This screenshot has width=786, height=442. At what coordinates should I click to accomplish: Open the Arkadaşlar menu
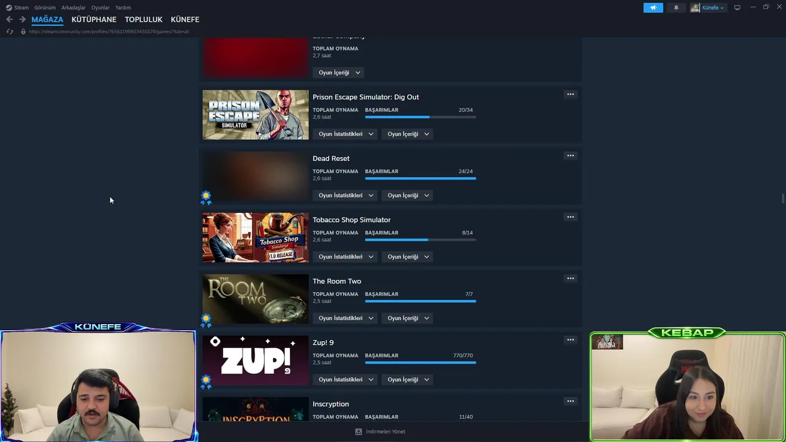coord(73,7)
